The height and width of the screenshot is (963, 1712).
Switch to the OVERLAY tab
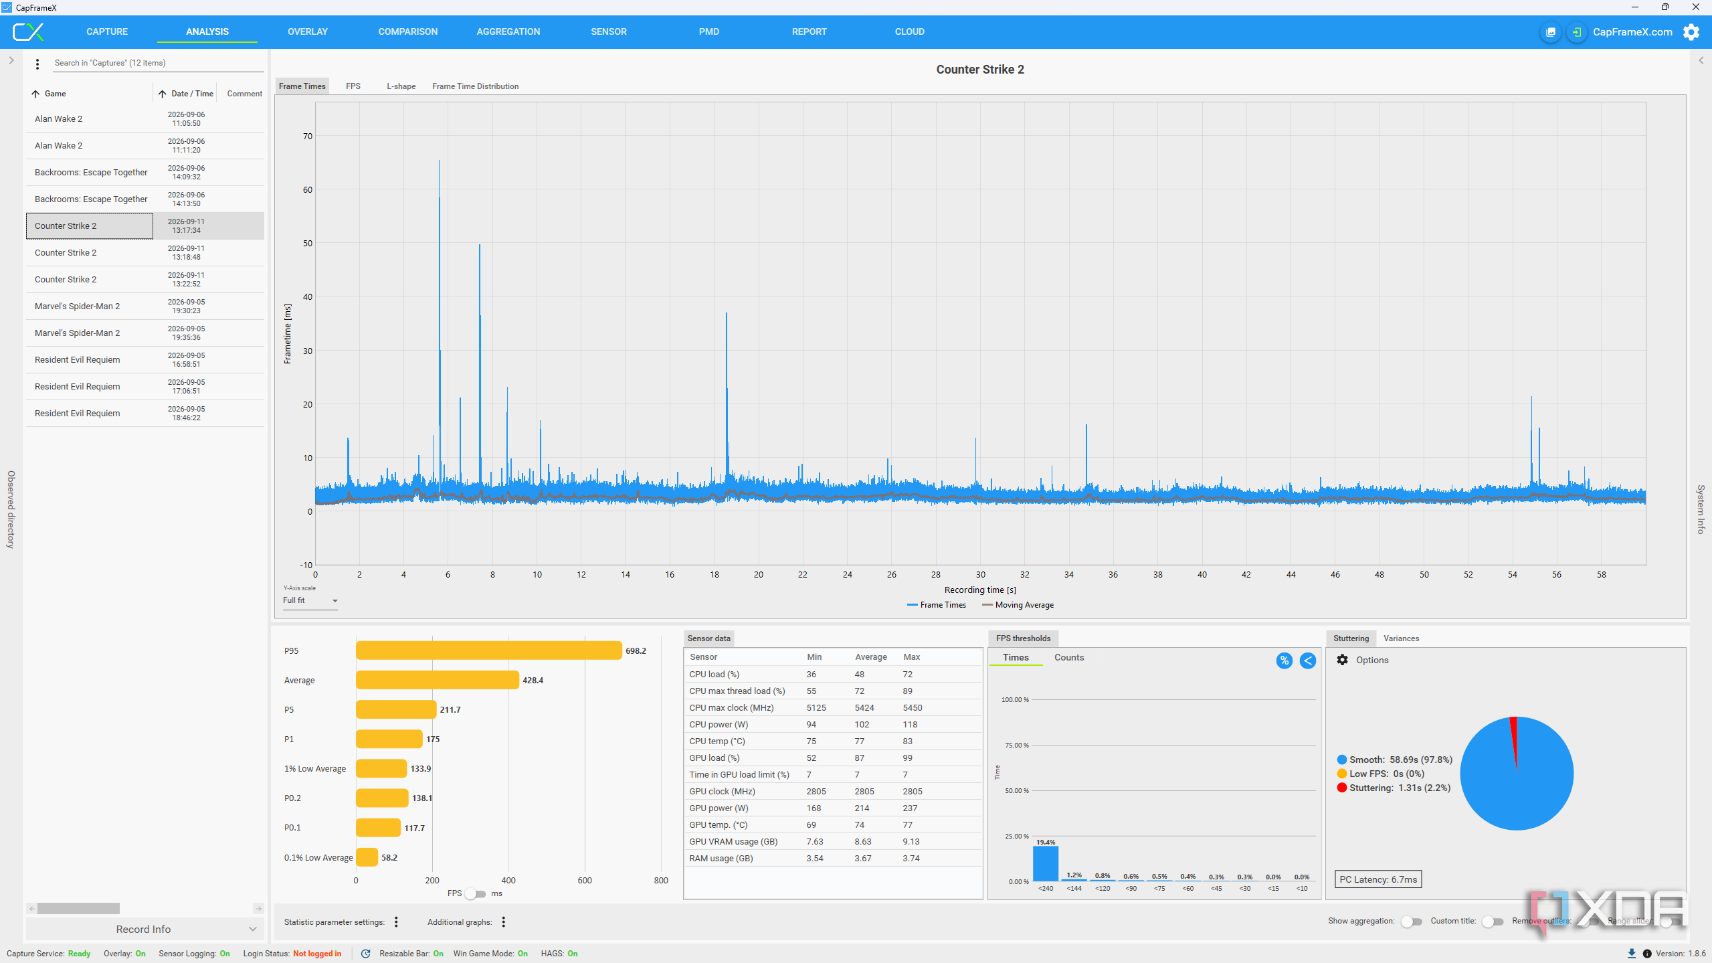[308, 31]
